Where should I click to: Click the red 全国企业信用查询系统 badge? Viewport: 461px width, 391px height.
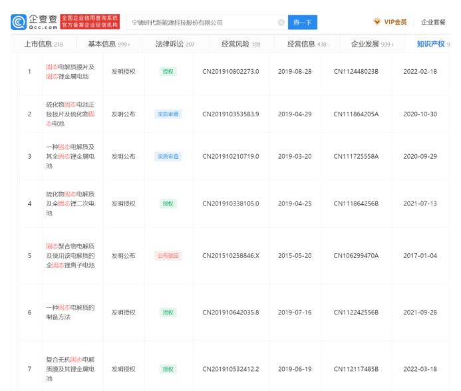(90, 22)
